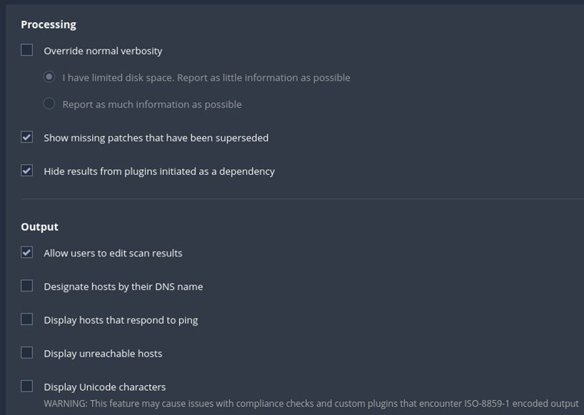Select the limited disk space radio button

49,76
